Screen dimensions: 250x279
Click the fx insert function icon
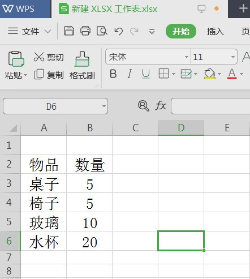pyautogui.click(x=161, y=106)
